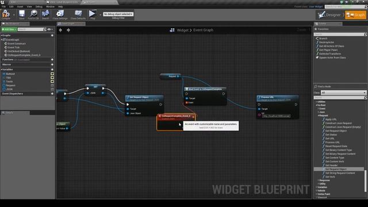Screen dimensions: 368x207
Task: Add an event dispatcher with plus icon
Action: (52, 94)
